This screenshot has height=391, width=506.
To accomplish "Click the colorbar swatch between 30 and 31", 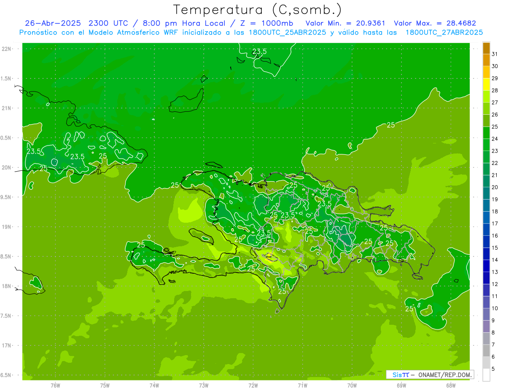I will [486, 60].
